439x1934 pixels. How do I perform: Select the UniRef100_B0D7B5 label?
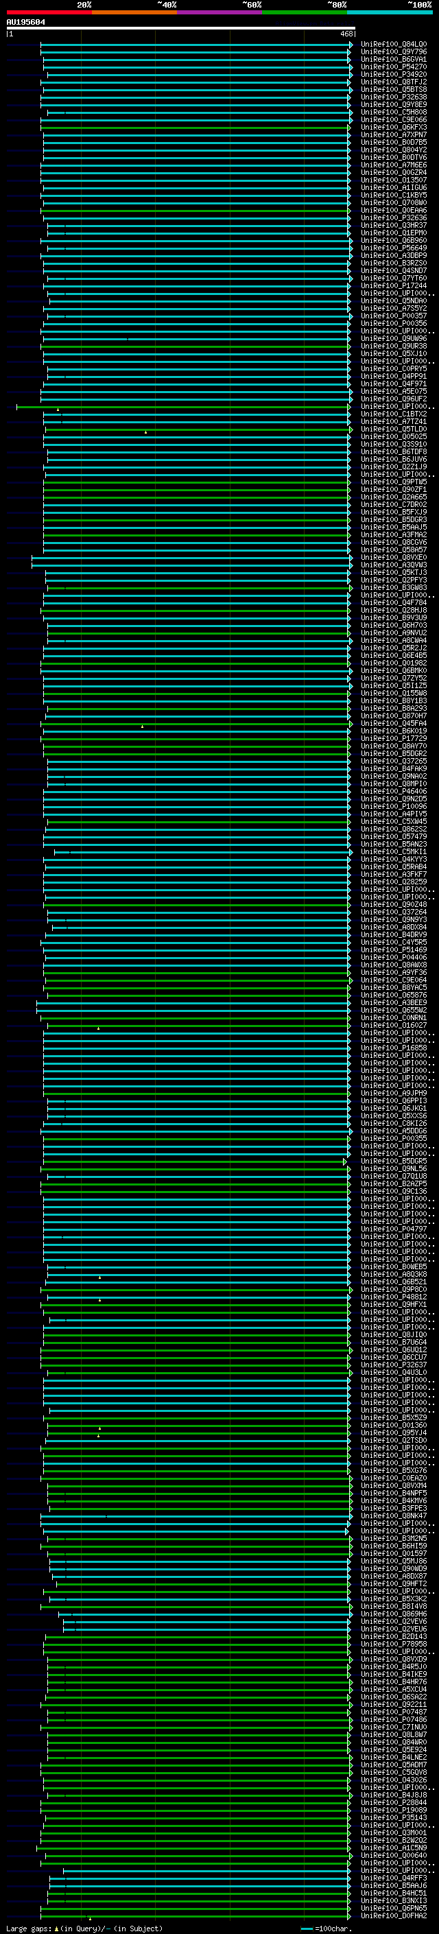[x=393, y=143]
